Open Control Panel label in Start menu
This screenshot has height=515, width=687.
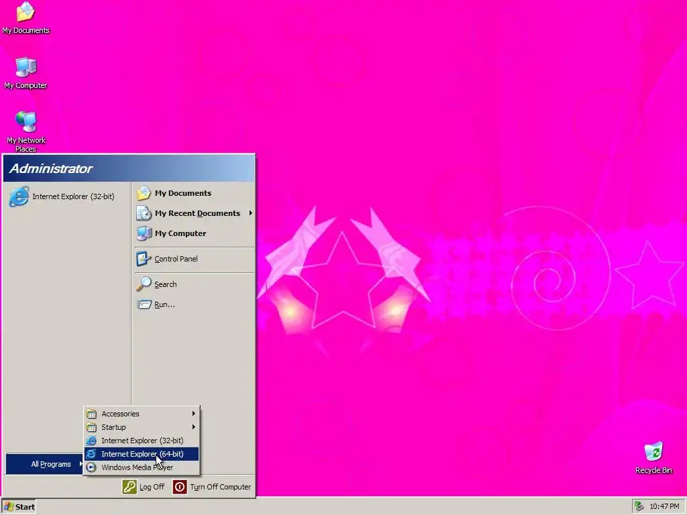click(x=176, y=259)
